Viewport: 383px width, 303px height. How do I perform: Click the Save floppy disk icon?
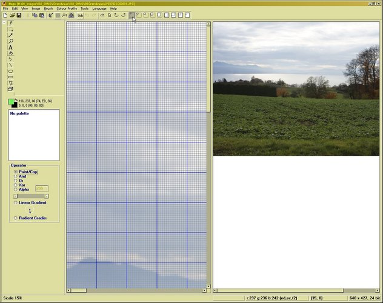pos(19,15)
